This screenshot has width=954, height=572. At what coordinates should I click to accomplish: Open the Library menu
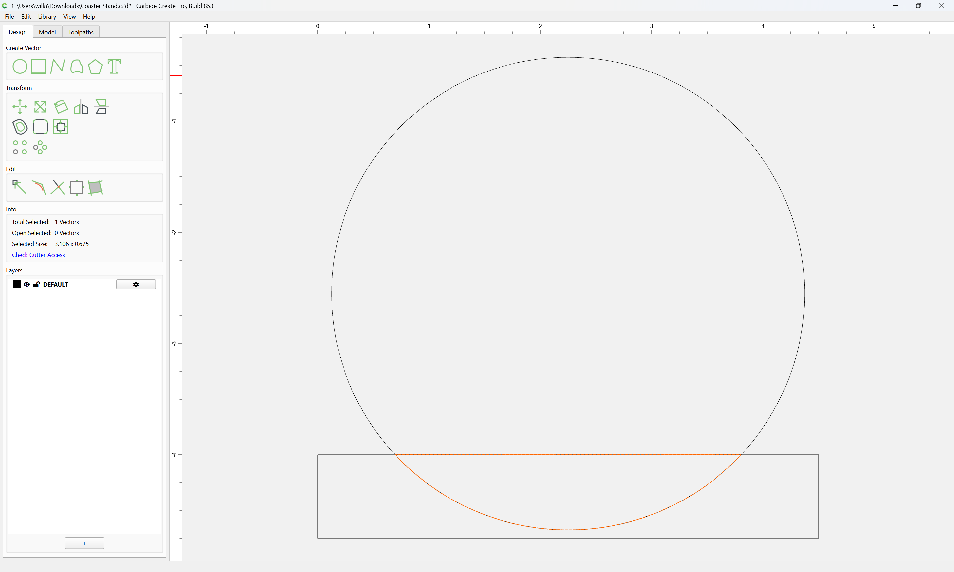coord(47,16)
